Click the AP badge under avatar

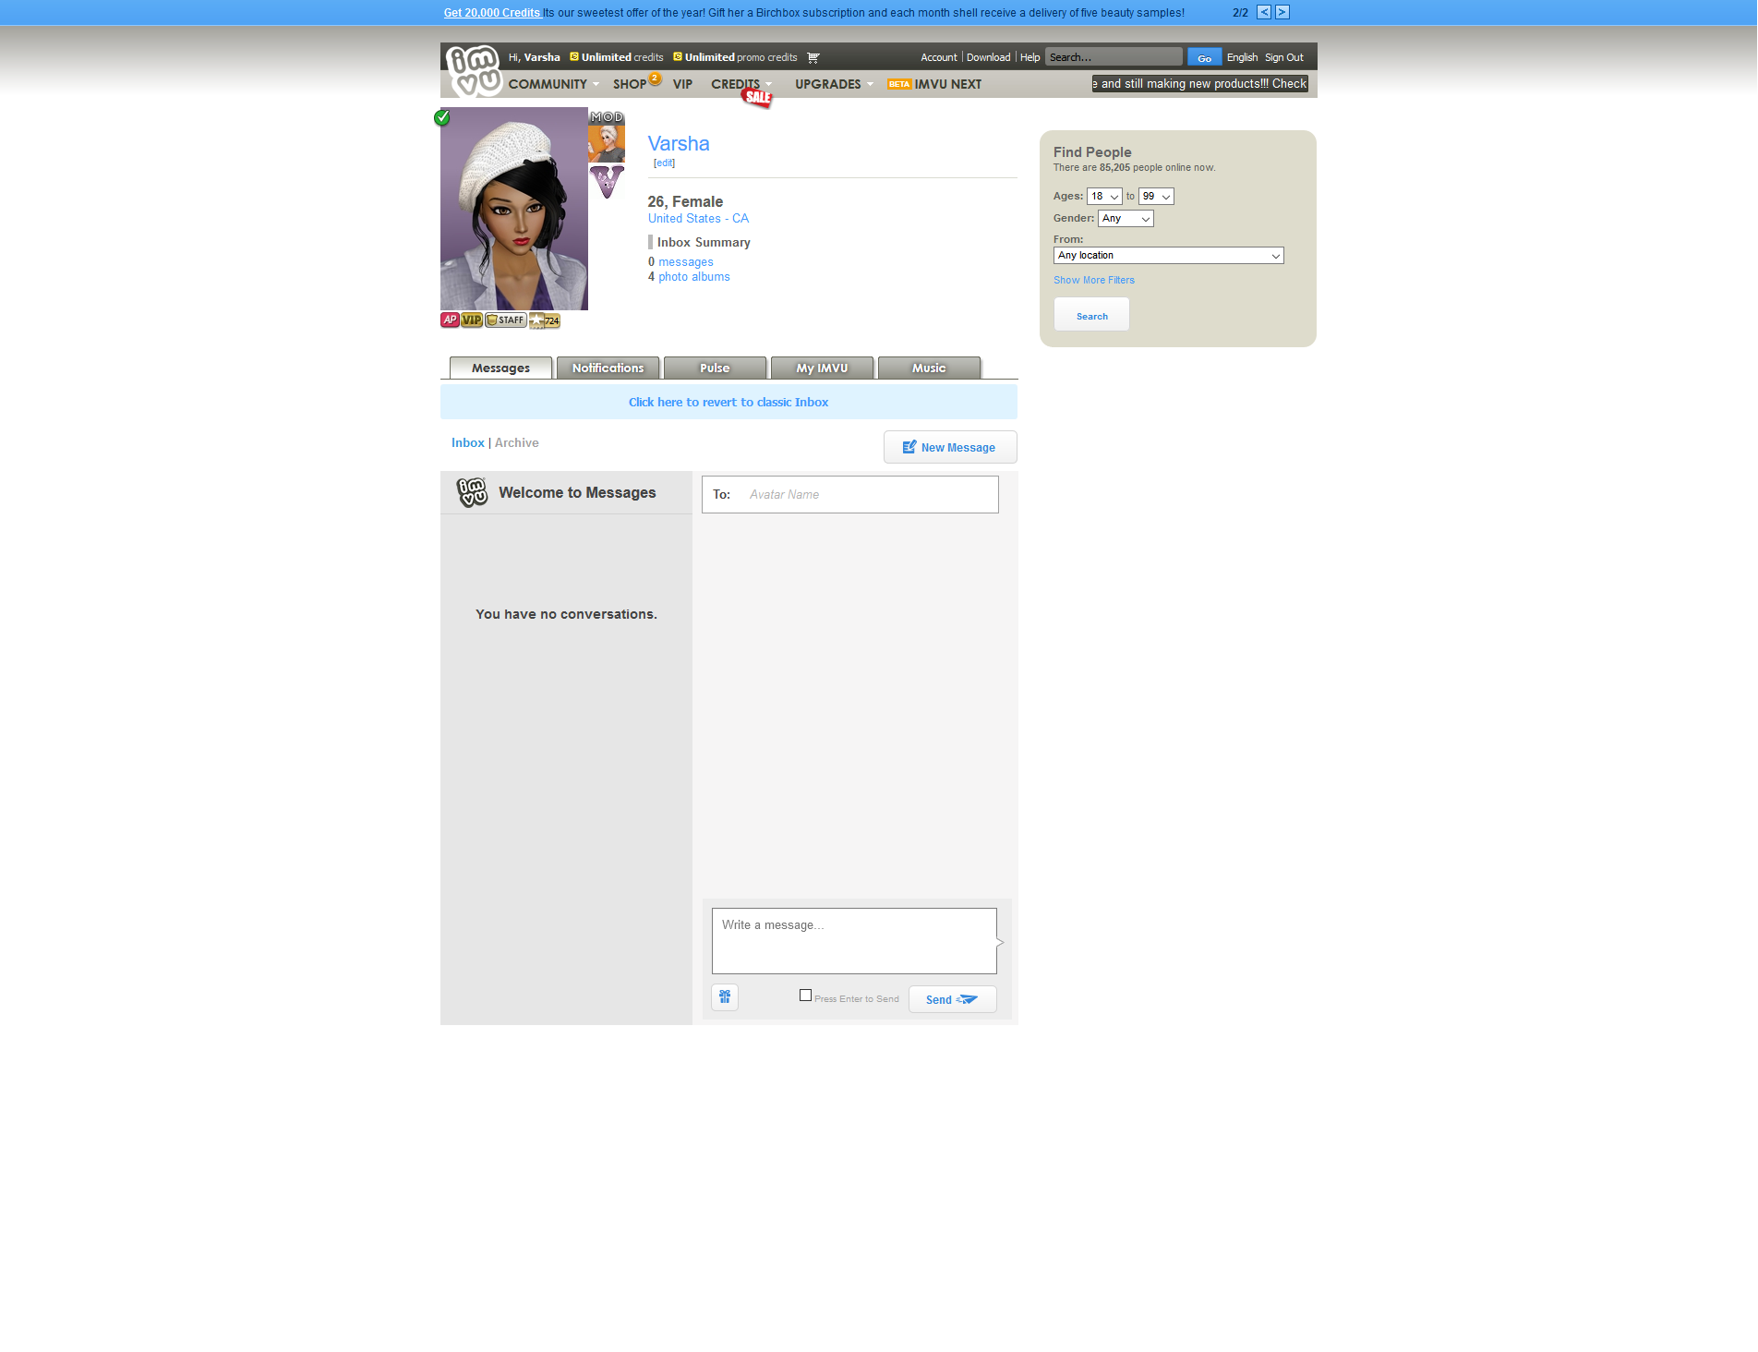[x=450, y=320]
